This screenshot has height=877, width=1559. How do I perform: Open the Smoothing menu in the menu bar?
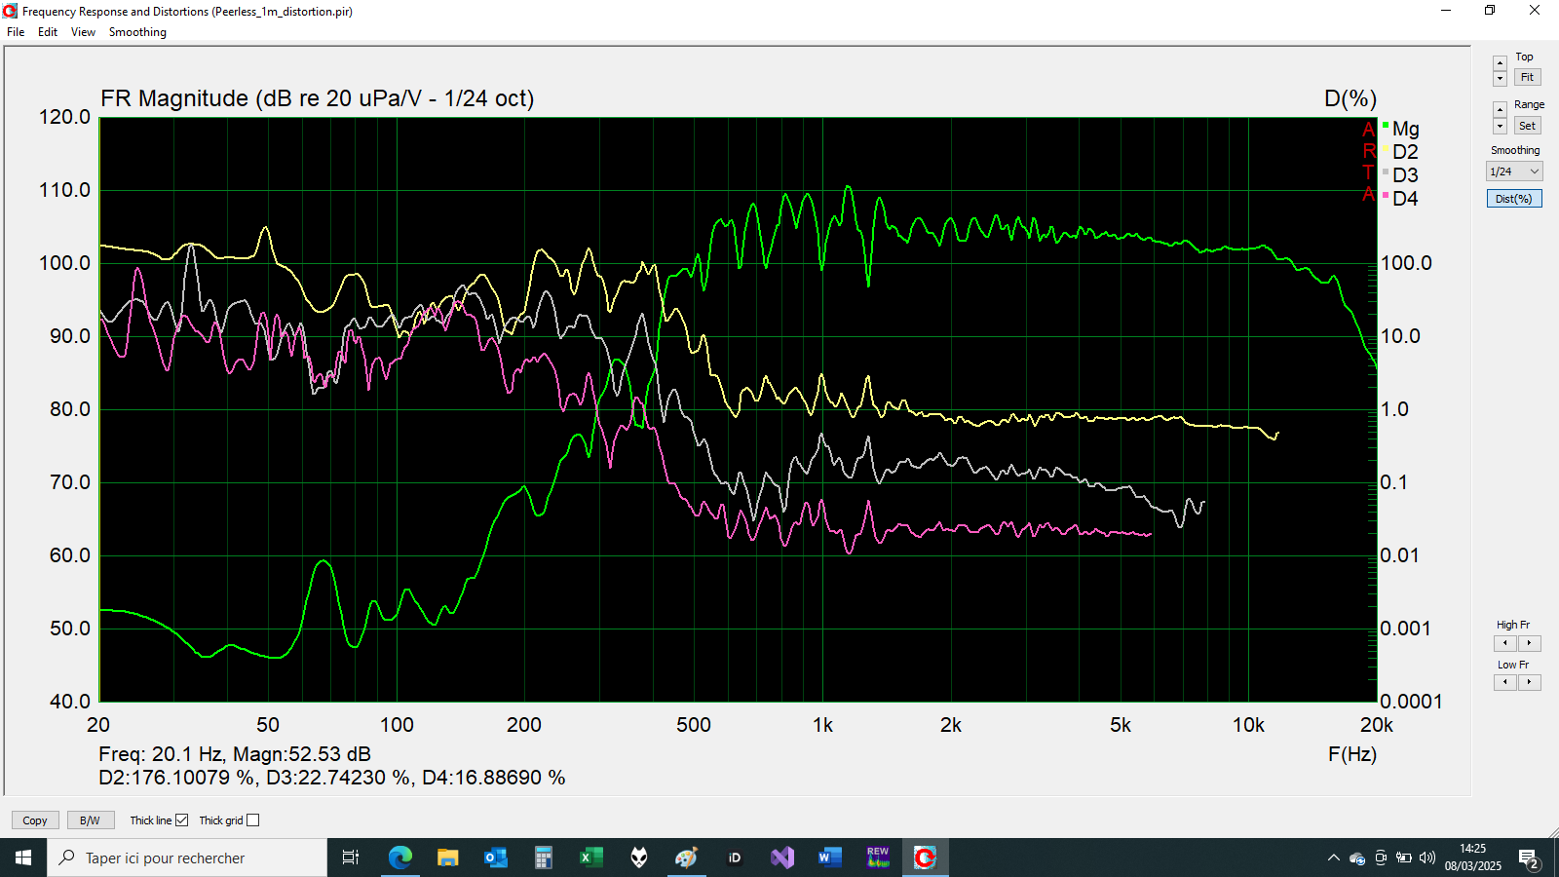pos(137,32)
